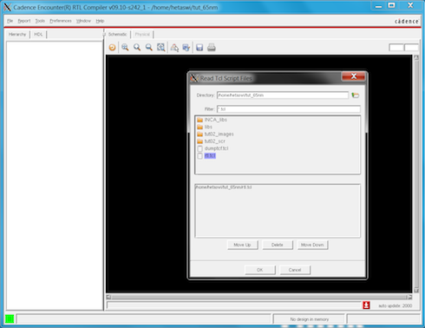
Task: Select the Schematic tab
Action: pyautogui.click(x=117, y=34)
